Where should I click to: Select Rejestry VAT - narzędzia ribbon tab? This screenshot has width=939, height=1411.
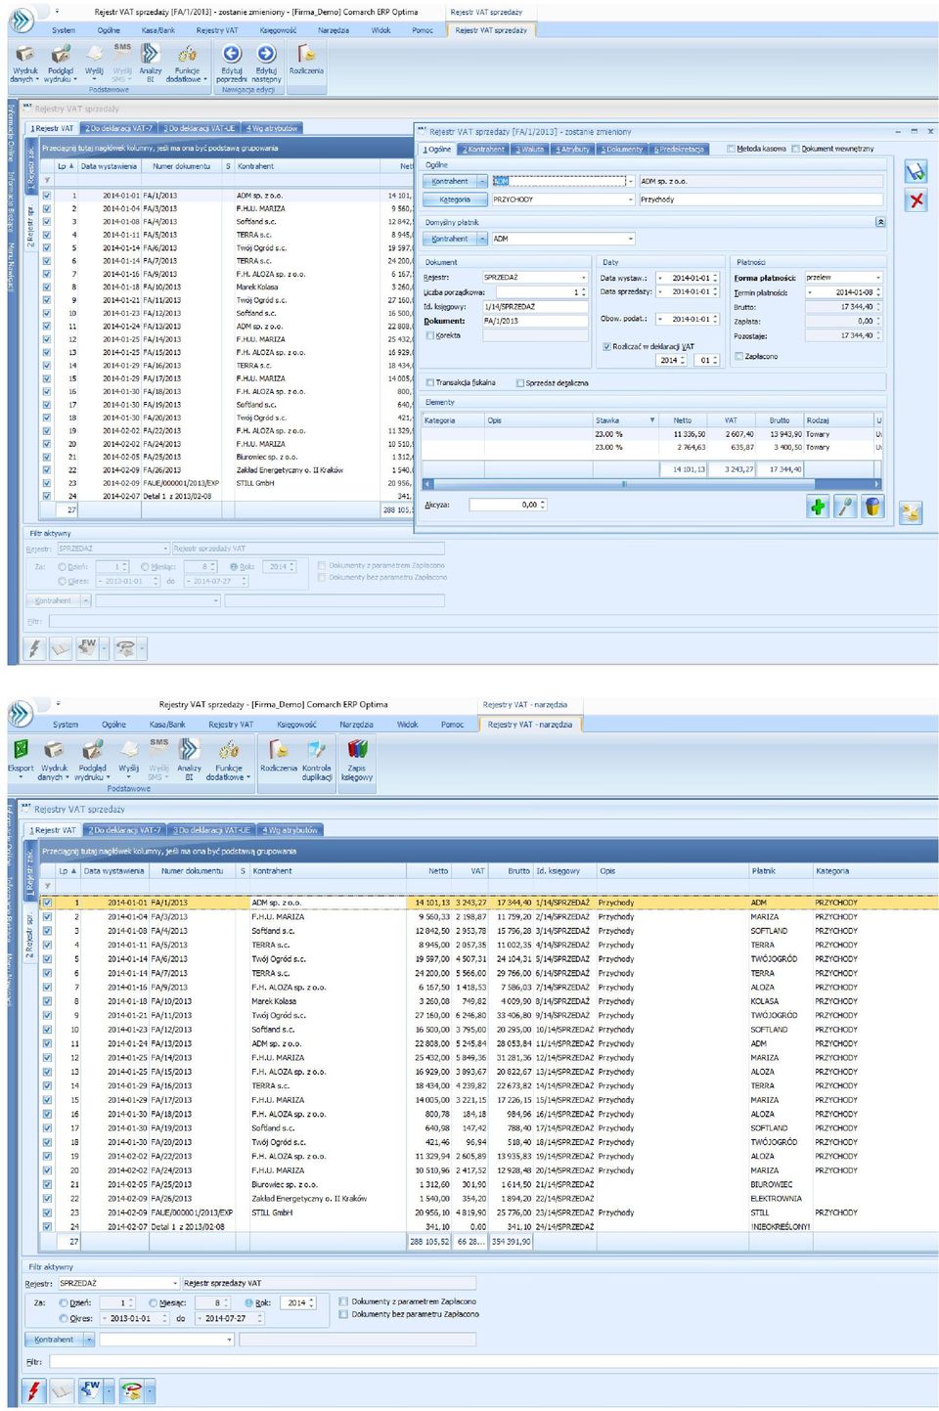click(x=529, y=725)
